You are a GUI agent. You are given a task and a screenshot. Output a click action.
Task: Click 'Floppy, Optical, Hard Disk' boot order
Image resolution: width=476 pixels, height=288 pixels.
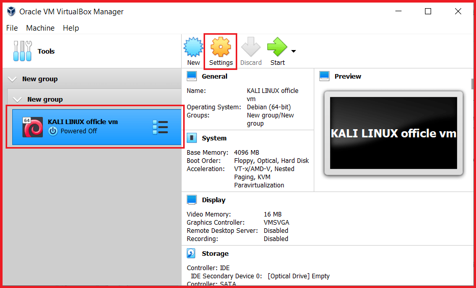click(x=271, y=161)
